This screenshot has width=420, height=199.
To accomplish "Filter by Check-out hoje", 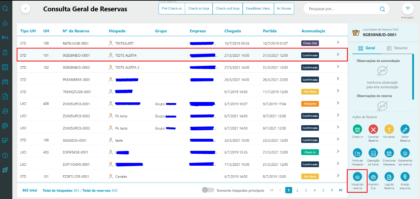I will (x=228, y=8).
